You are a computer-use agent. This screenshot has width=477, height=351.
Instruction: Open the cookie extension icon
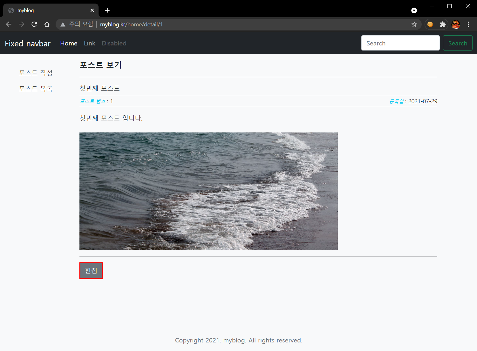click(x=430, y=24)
